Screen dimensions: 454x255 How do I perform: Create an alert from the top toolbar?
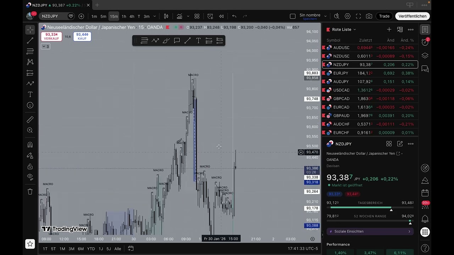click(210, 16)
